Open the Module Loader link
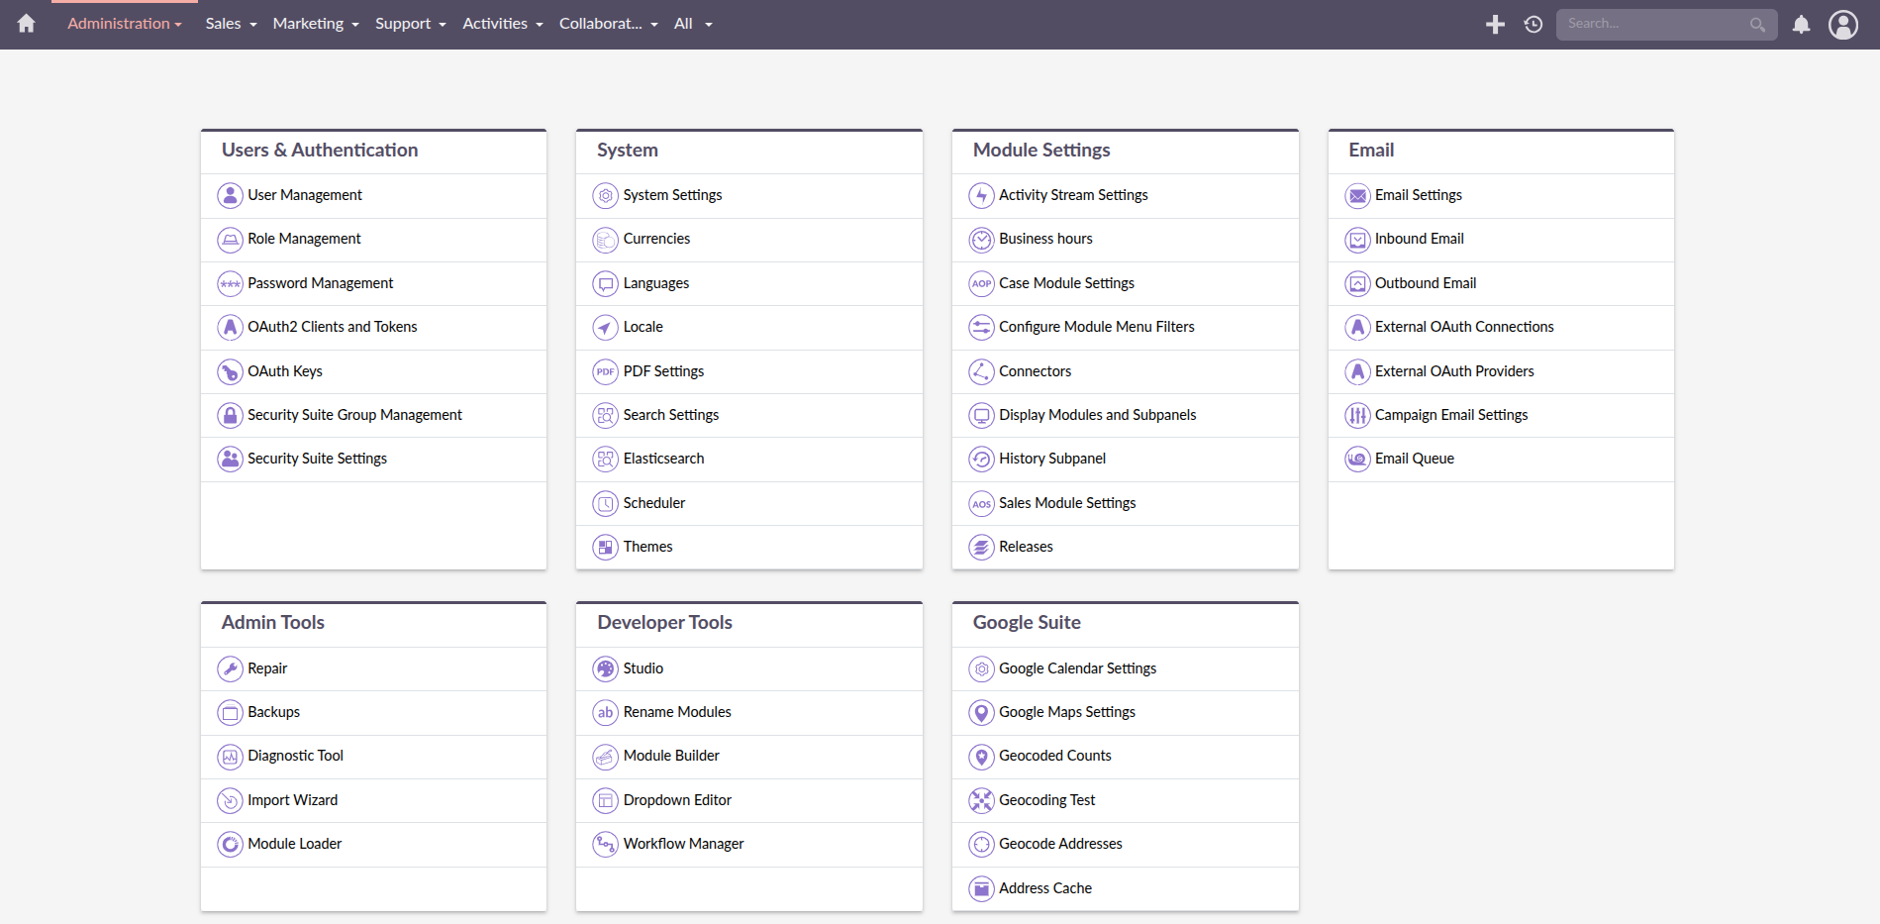Viewport: 1880px width, 924px height. pyautogui.click(x=294, y=844)
